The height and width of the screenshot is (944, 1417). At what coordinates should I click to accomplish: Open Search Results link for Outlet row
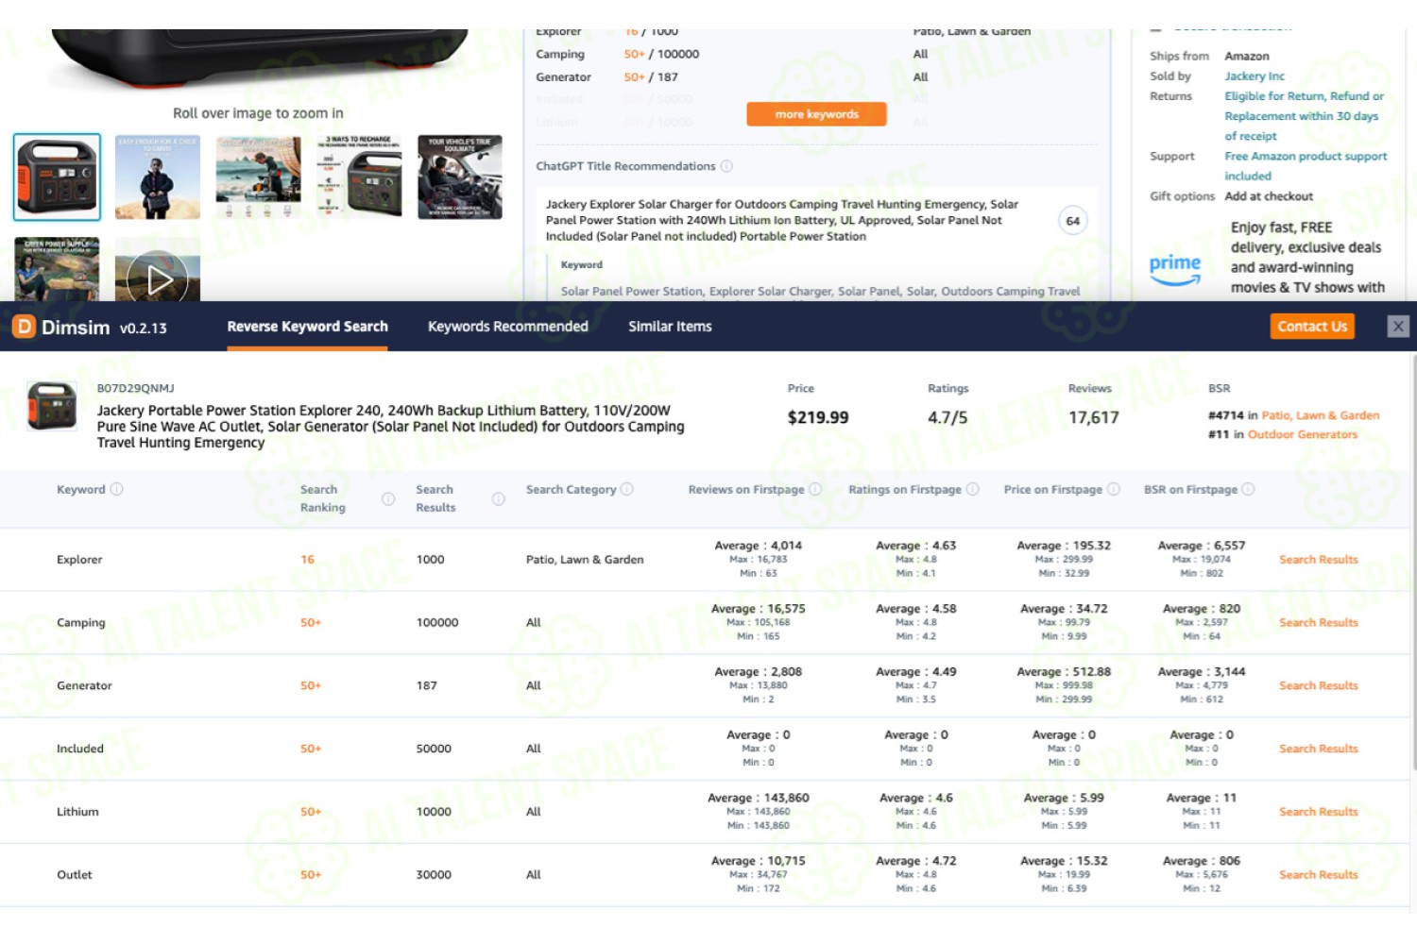point(1318,875)
